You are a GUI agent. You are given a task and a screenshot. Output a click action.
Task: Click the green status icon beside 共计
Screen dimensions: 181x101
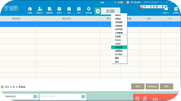click(2, 87)
